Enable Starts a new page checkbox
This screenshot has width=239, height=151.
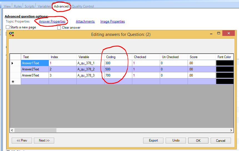pyautogui.click(x=8, y=27)
